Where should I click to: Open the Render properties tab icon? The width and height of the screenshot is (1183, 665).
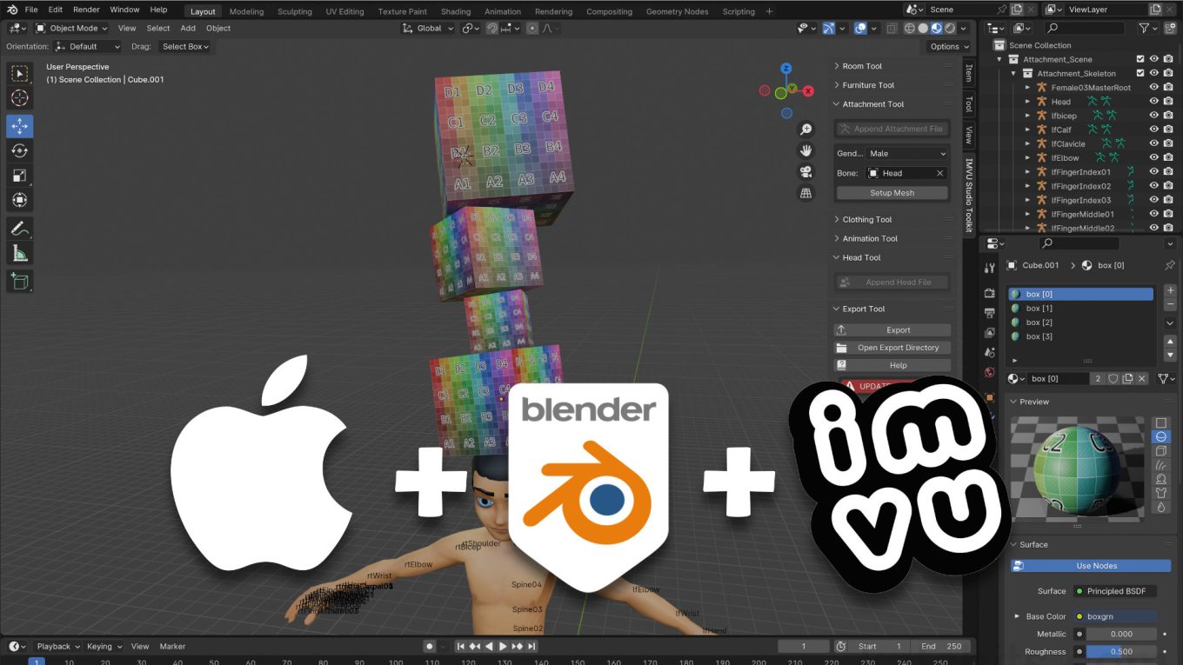point(989,293)
